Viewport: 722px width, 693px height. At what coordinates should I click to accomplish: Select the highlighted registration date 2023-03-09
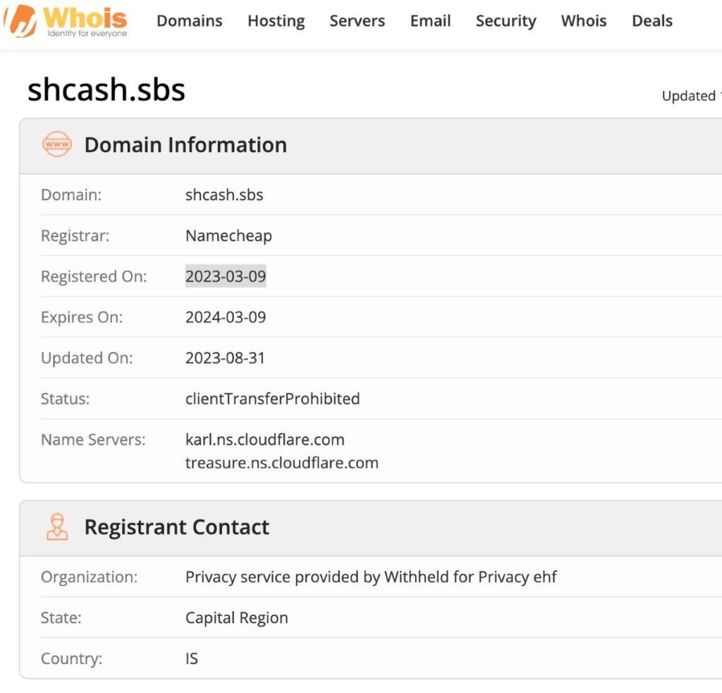225,276
